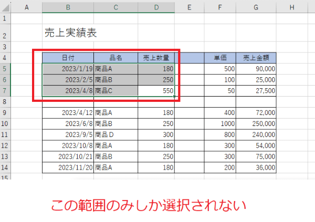This screenshot has height=222, width=315.
Task: Select column A header
Action: pos(27,7)
